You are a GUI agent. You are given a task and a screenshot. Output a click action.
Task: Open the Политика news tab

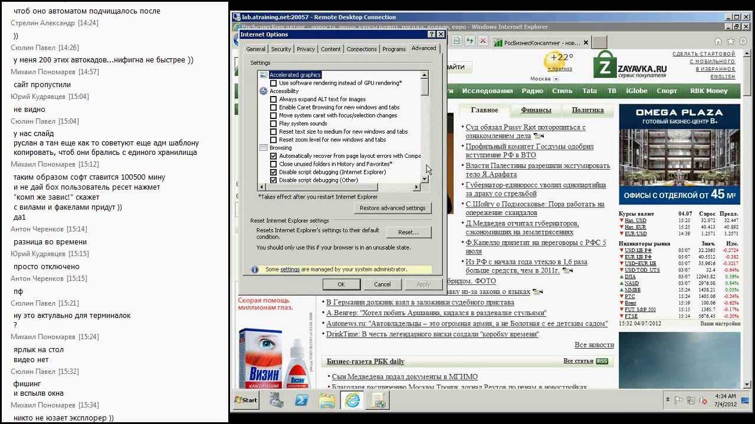click(x=587, y=110)
